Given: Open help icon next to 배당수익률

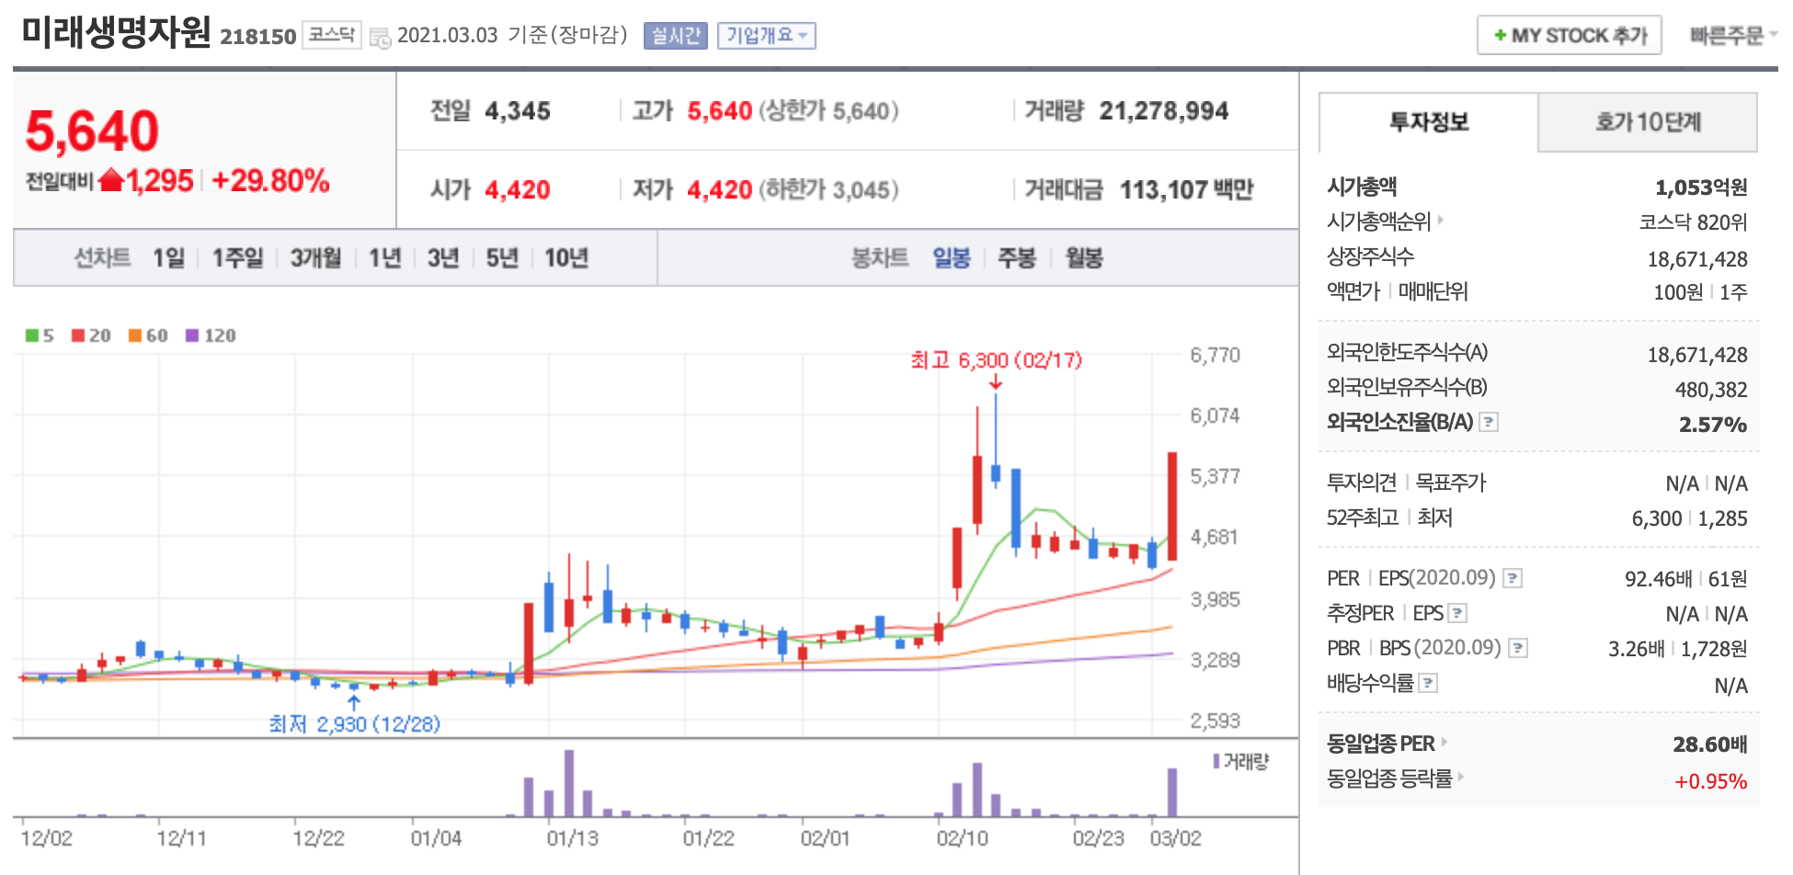Looking at the screenshot, I should (1428, 683).
